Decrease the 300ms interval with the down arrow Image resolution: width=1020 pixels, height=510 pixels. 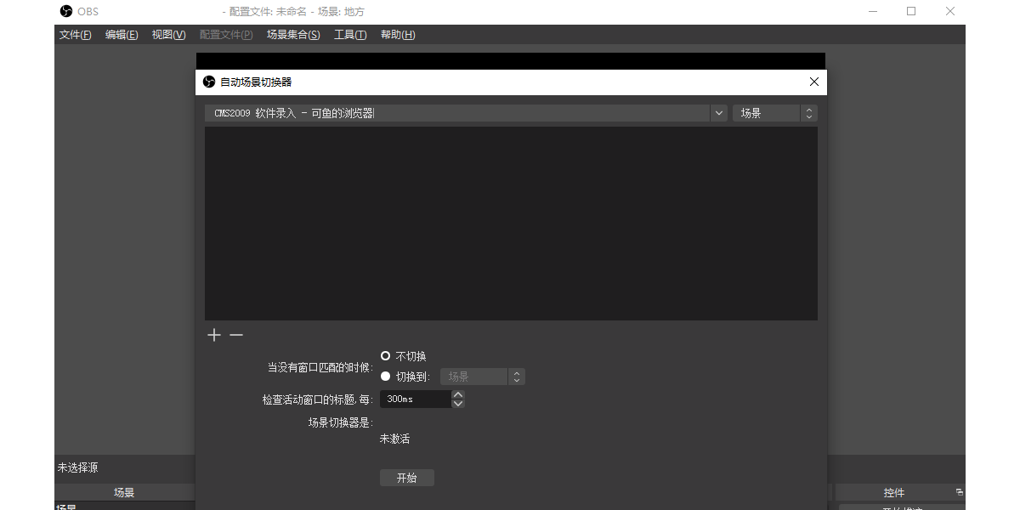click(x=457, y=403)
